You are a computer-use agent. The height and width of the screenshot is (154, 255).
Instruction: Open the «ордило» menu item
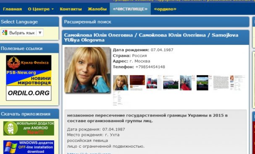[x=165, y=9]
